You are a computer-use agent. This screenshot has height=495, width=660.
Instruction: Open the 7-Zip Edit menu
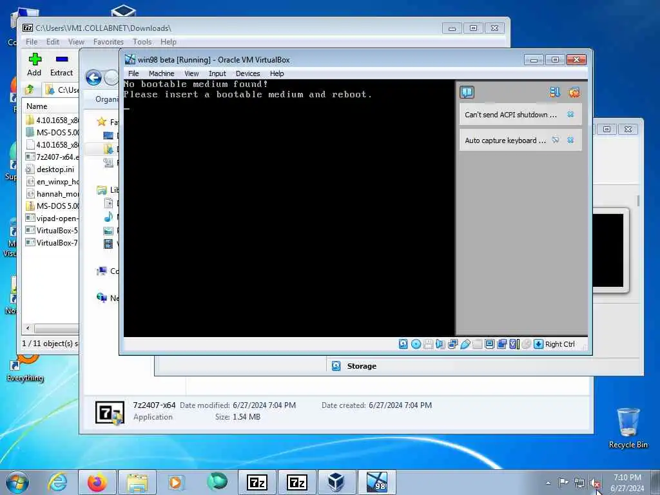coord(53,42)
